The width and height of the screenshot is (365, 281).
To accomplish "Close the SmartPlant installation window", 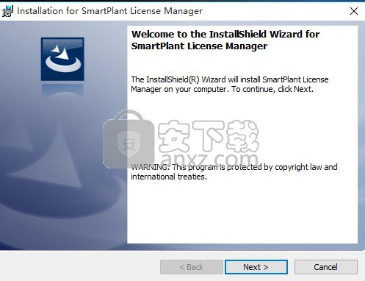I will point(354,11).
